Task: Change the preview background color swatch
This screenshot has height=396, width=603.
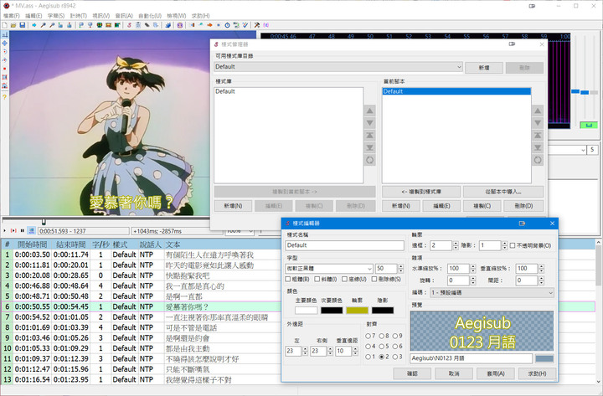Action: pos(544,358)
